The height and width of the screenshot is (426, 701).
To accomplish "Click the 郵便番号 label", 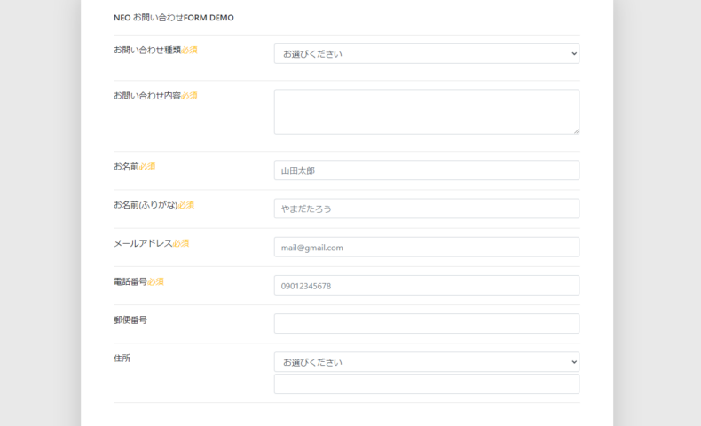I will click(x=130, y=320).
